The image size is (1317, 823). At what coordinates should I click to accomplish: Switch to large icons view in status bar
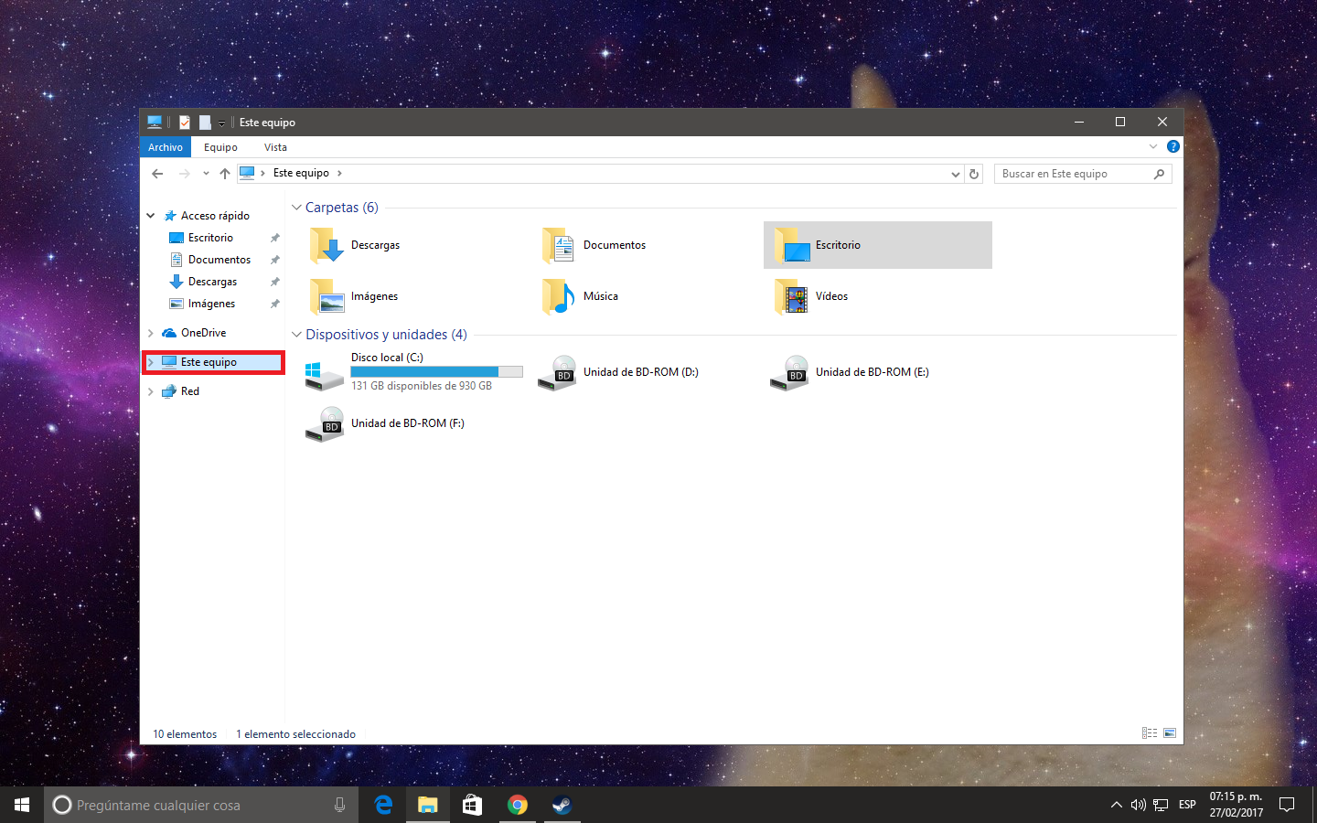coord(1170,733)
